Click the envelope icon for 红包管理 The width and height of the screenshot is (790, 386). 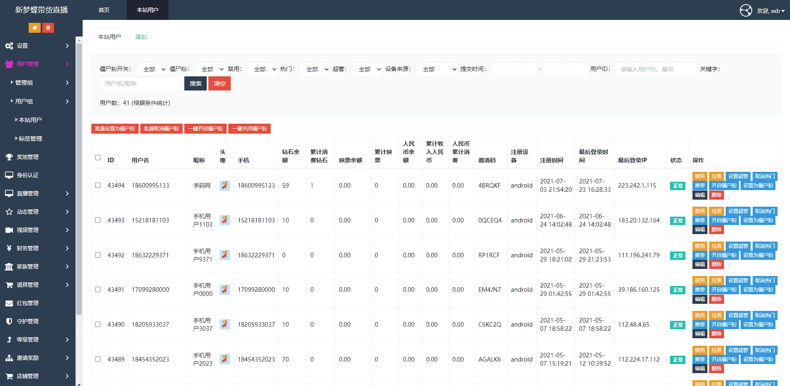9,303
